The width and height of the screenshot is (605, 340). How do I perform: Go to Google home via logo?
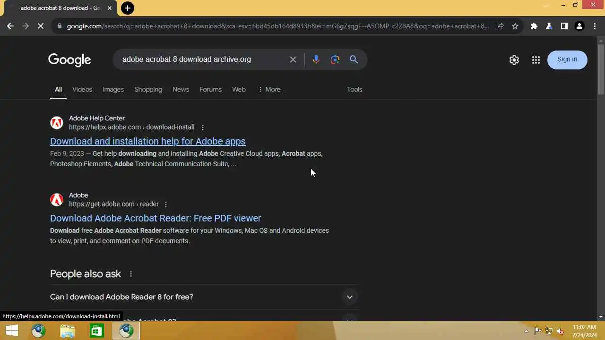click(69, 60)
